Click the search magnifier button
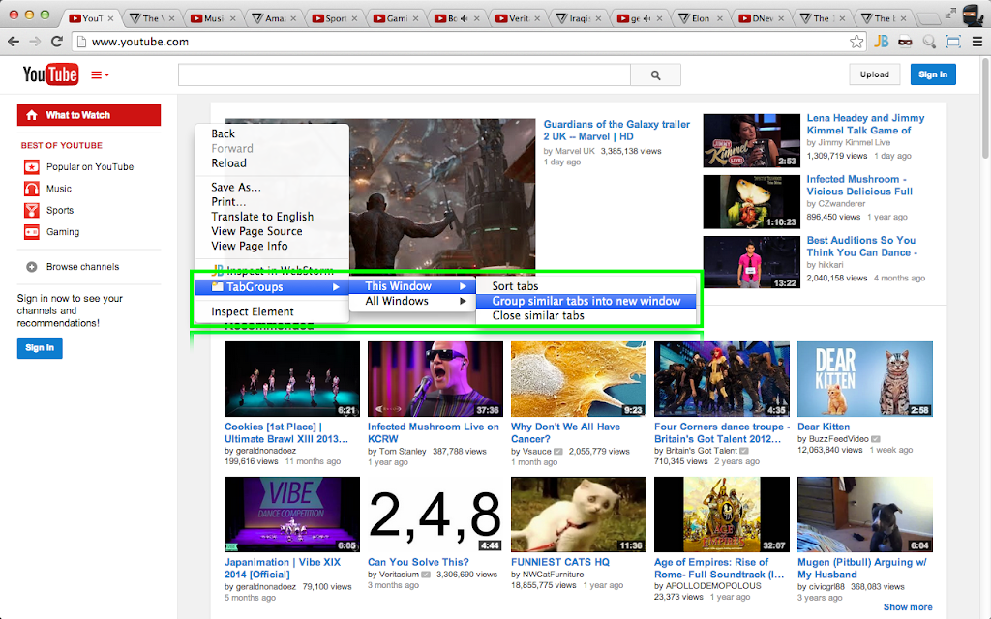This screenshot has width=991, height=619. (x=655, y=75)
